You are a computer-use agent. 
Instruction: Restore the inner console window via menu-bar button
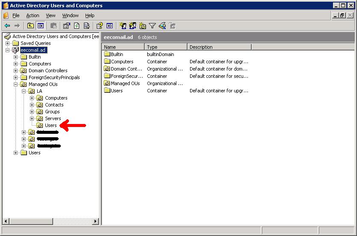point(342,15)
